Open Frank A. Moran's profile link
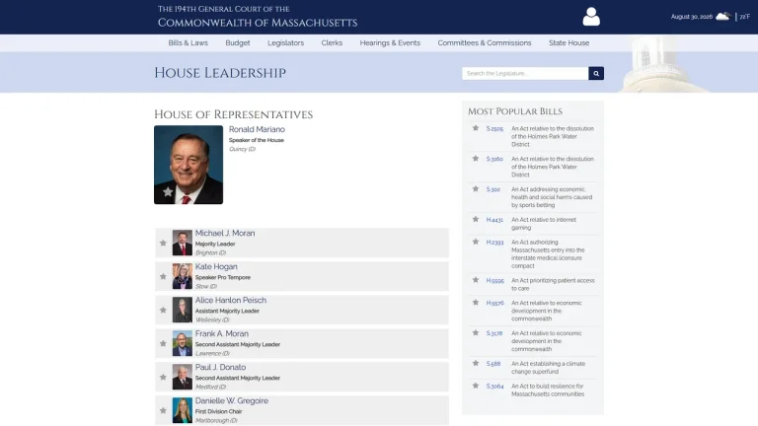Screen dimensions: 758x426 [222, 333]
